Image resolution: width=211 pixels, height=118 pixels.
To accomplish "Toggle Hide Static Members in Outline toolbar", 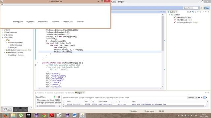I will point(196,12).
